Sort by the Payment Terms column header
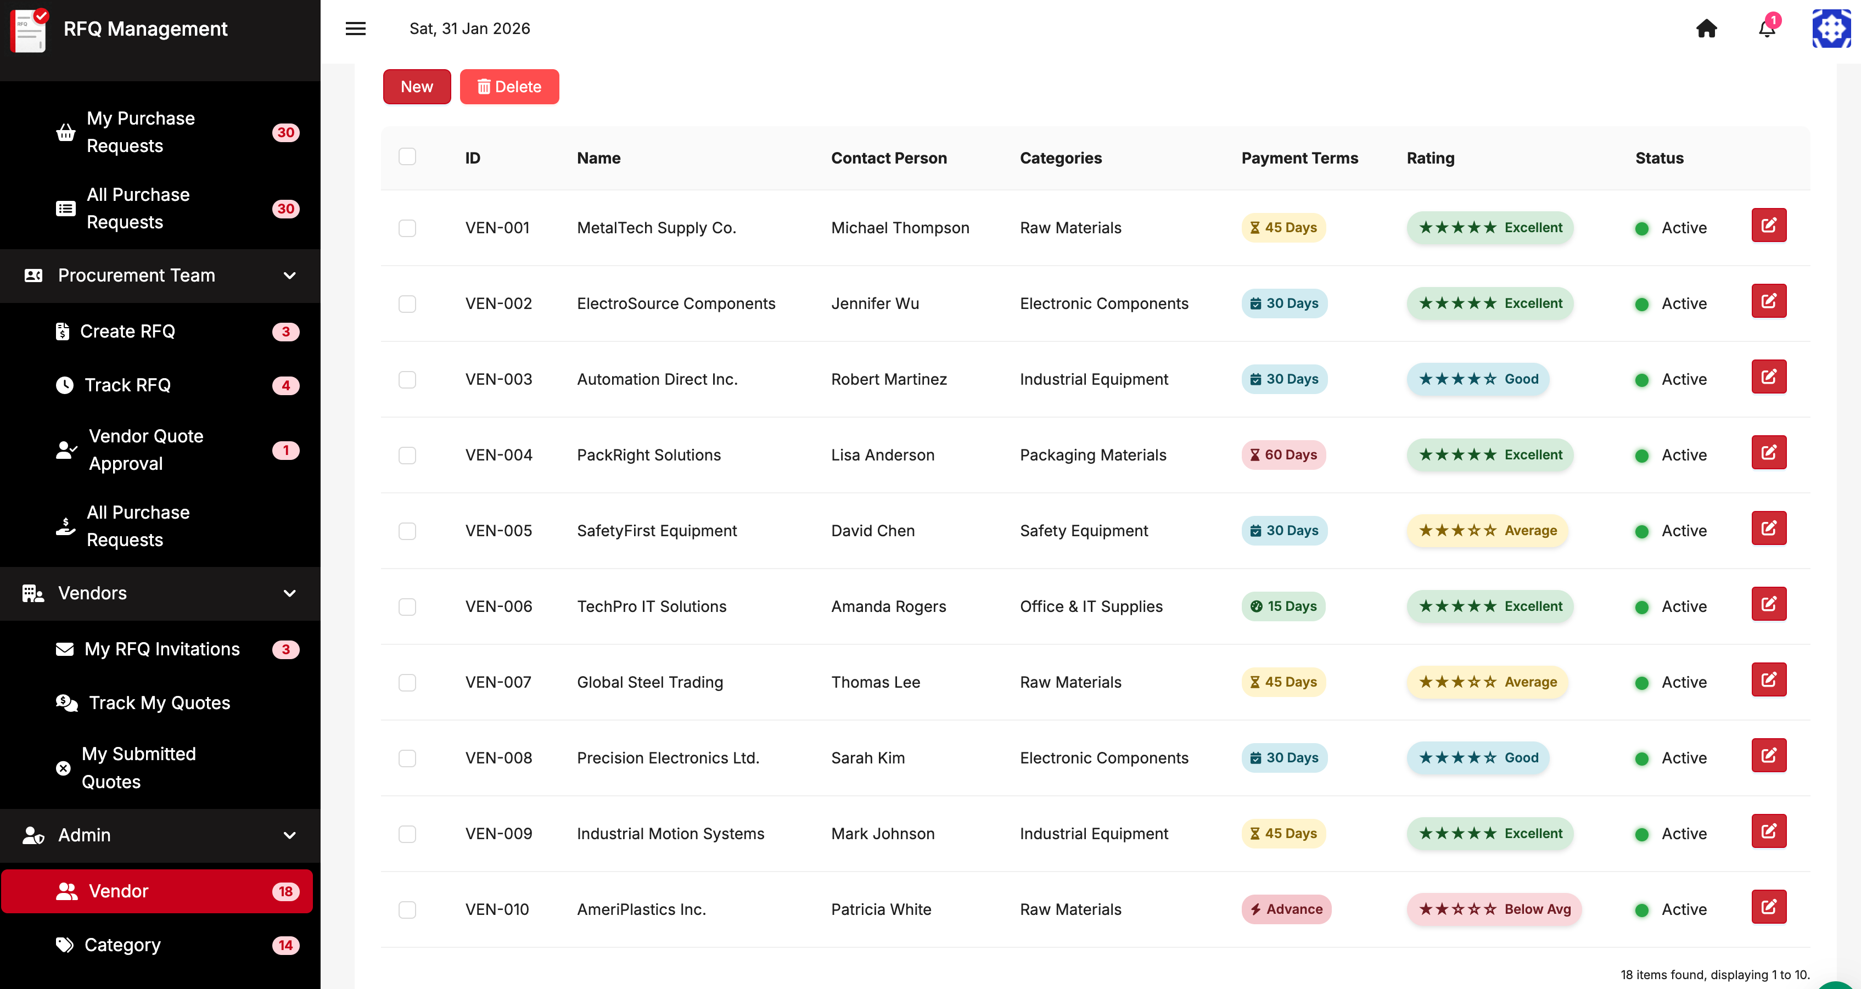This screenshot has width=1861, height=989. pos(1299,158)
